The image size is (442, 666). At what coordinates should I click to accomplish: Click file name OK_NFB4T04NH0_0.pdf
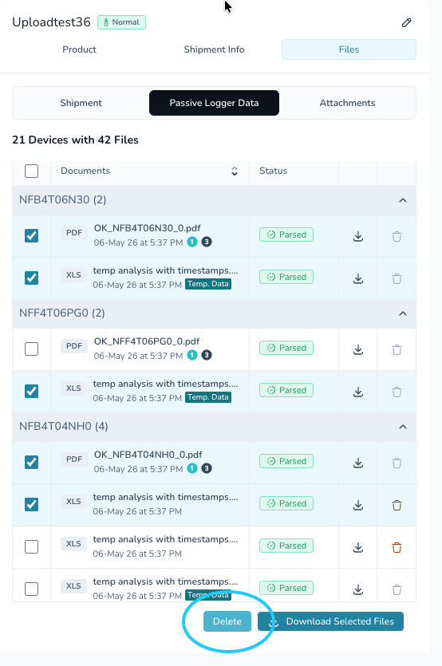point(148,455)
